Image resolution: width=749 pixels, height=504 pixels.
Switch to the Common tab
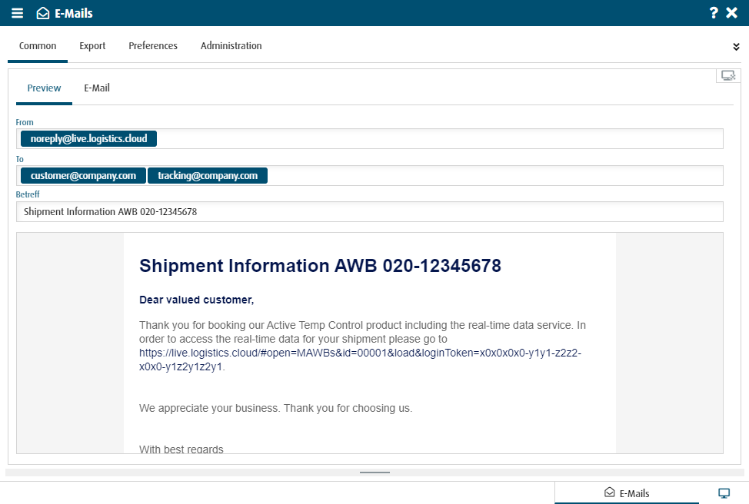pos(38,46)
